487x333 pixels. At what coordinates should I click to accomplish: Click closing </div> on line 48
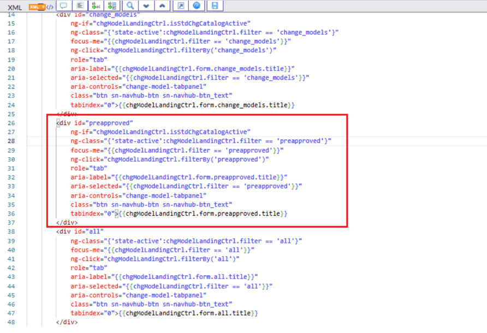(x=67, y=322)
